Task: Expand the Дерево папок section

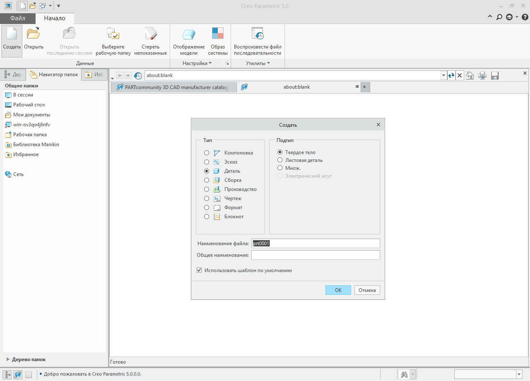Action: [x=8, y=359]
